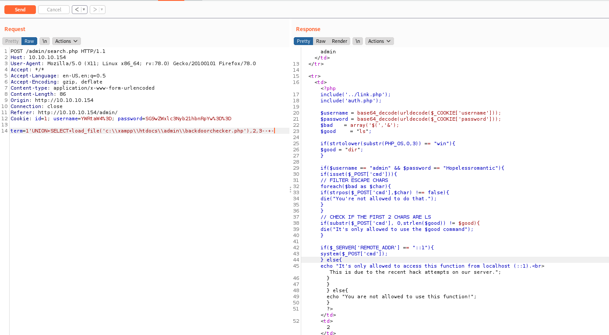Click the <tr> tag on line 15

(x=314, y=76)
